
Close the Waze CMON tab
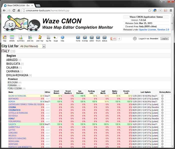tap(32, 5)
